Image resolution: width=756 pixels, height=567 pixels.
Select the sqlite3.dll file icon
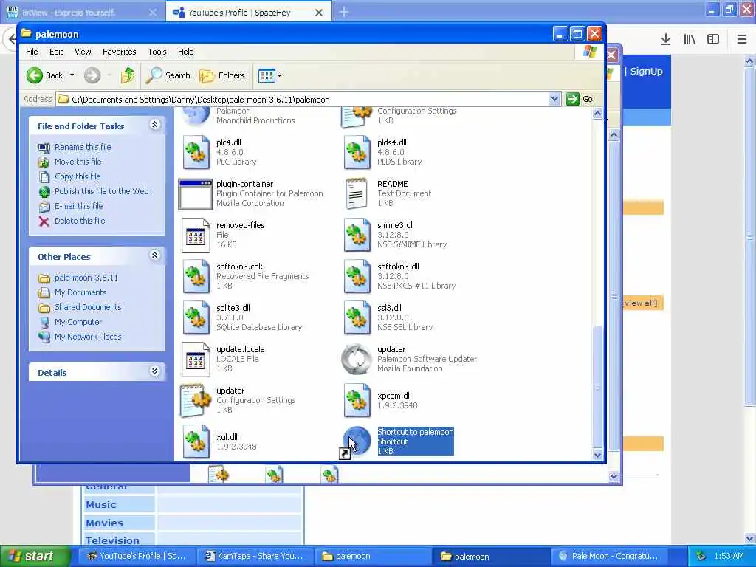coord(196,317)
